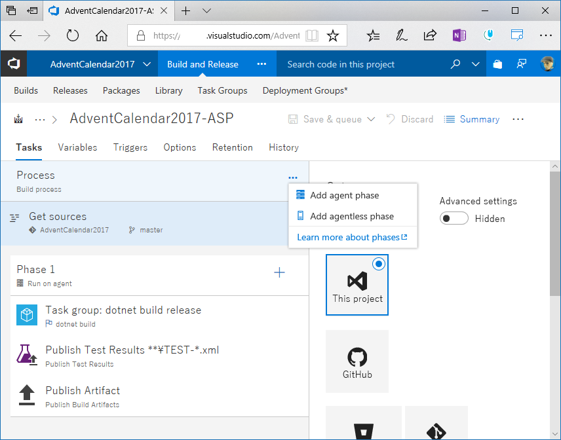The height and width of the screenshot is (440, 561).
Task: Open the Deployment Groups hub
Action: point(305,90)
